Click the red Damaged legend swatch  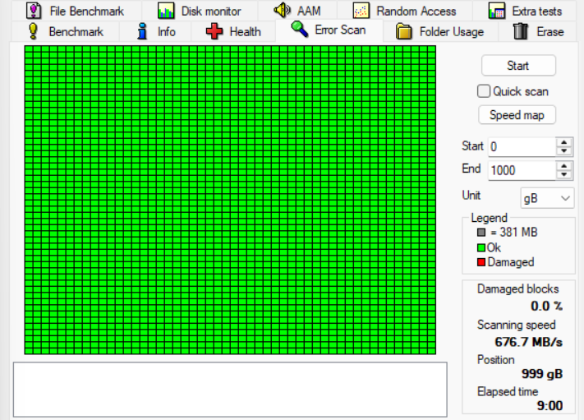point(481,262)
